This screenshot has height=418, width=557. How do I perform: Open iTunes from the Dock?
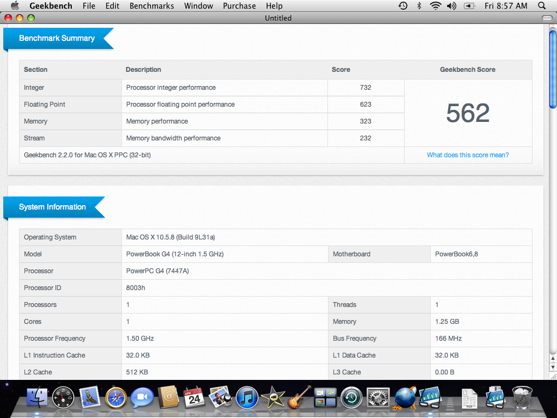click(x=246, y=397)
